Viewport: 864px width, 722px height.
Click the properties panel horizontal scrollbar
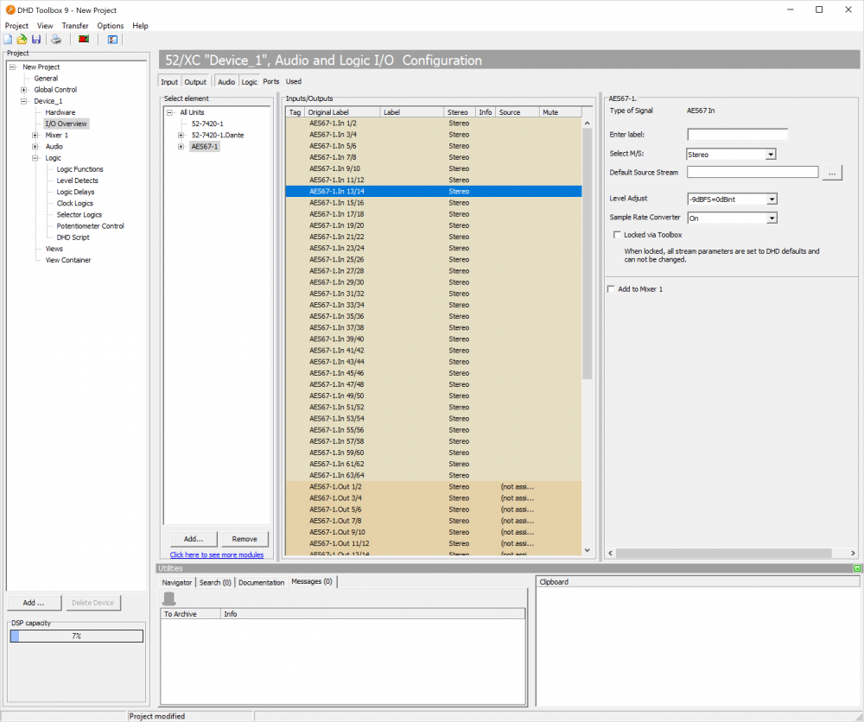(723, 553)
